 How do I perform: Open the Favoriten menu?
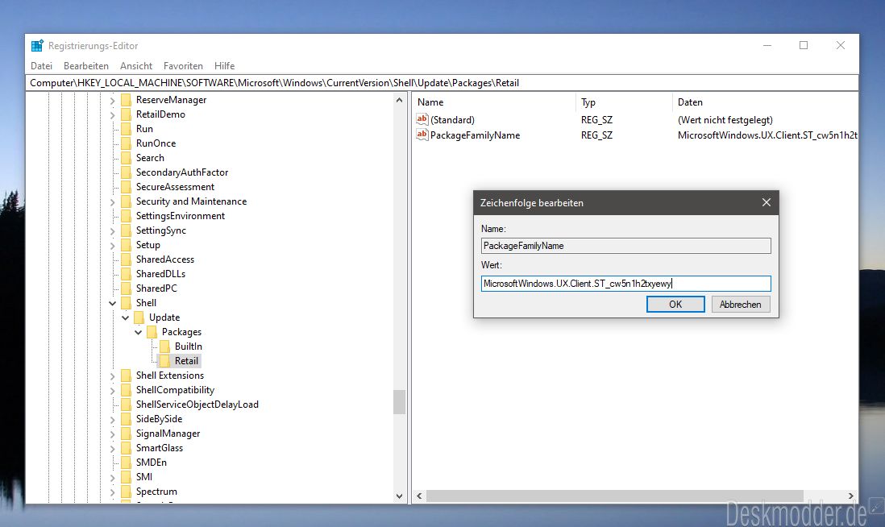(183, 66)
